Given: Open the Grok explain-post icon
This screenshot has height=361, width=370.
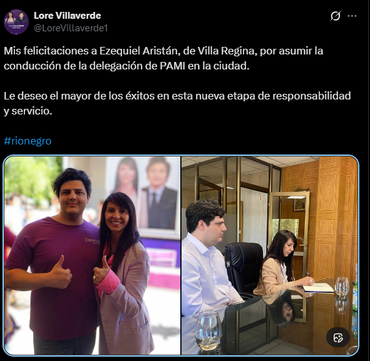Looking at the screenshot, I should [x=335, y=16].
